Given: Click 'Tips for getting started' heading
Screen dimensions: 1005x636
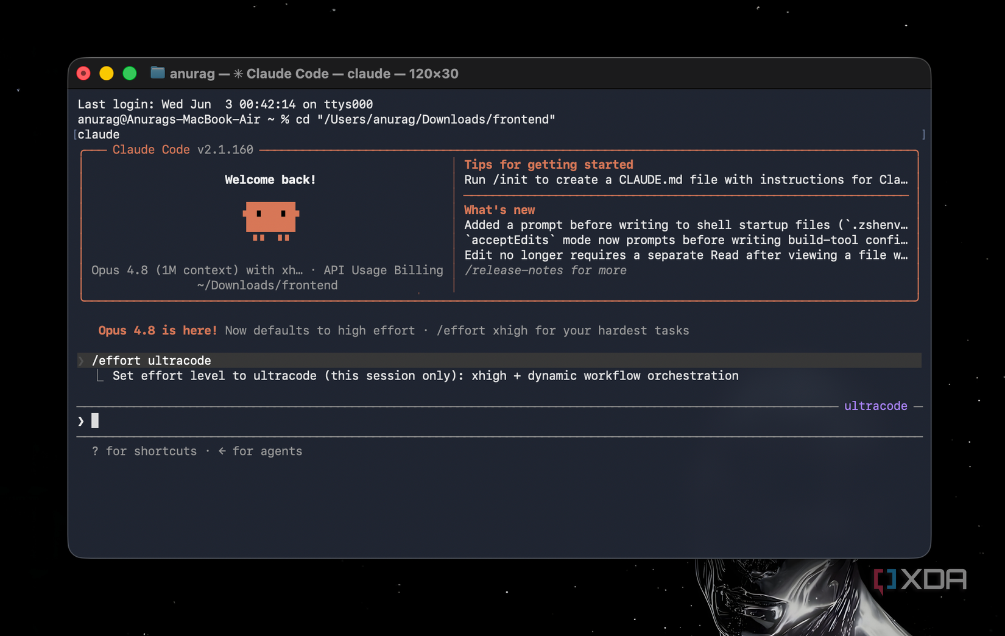Looking at the screenshot, I should (x=549, y=164).
